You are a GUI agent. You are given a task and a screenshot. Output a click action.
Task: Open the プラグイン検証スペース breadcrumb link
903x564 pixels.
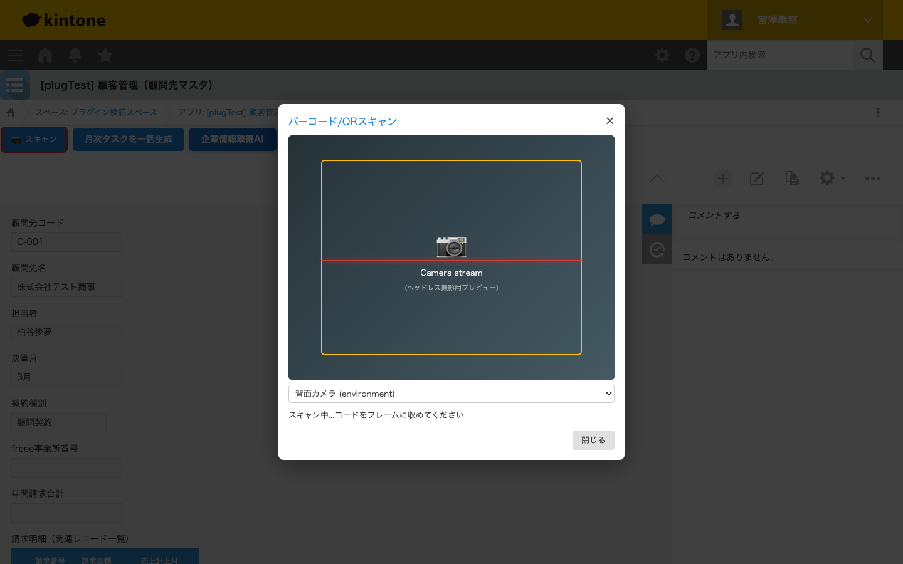(114, 112)
